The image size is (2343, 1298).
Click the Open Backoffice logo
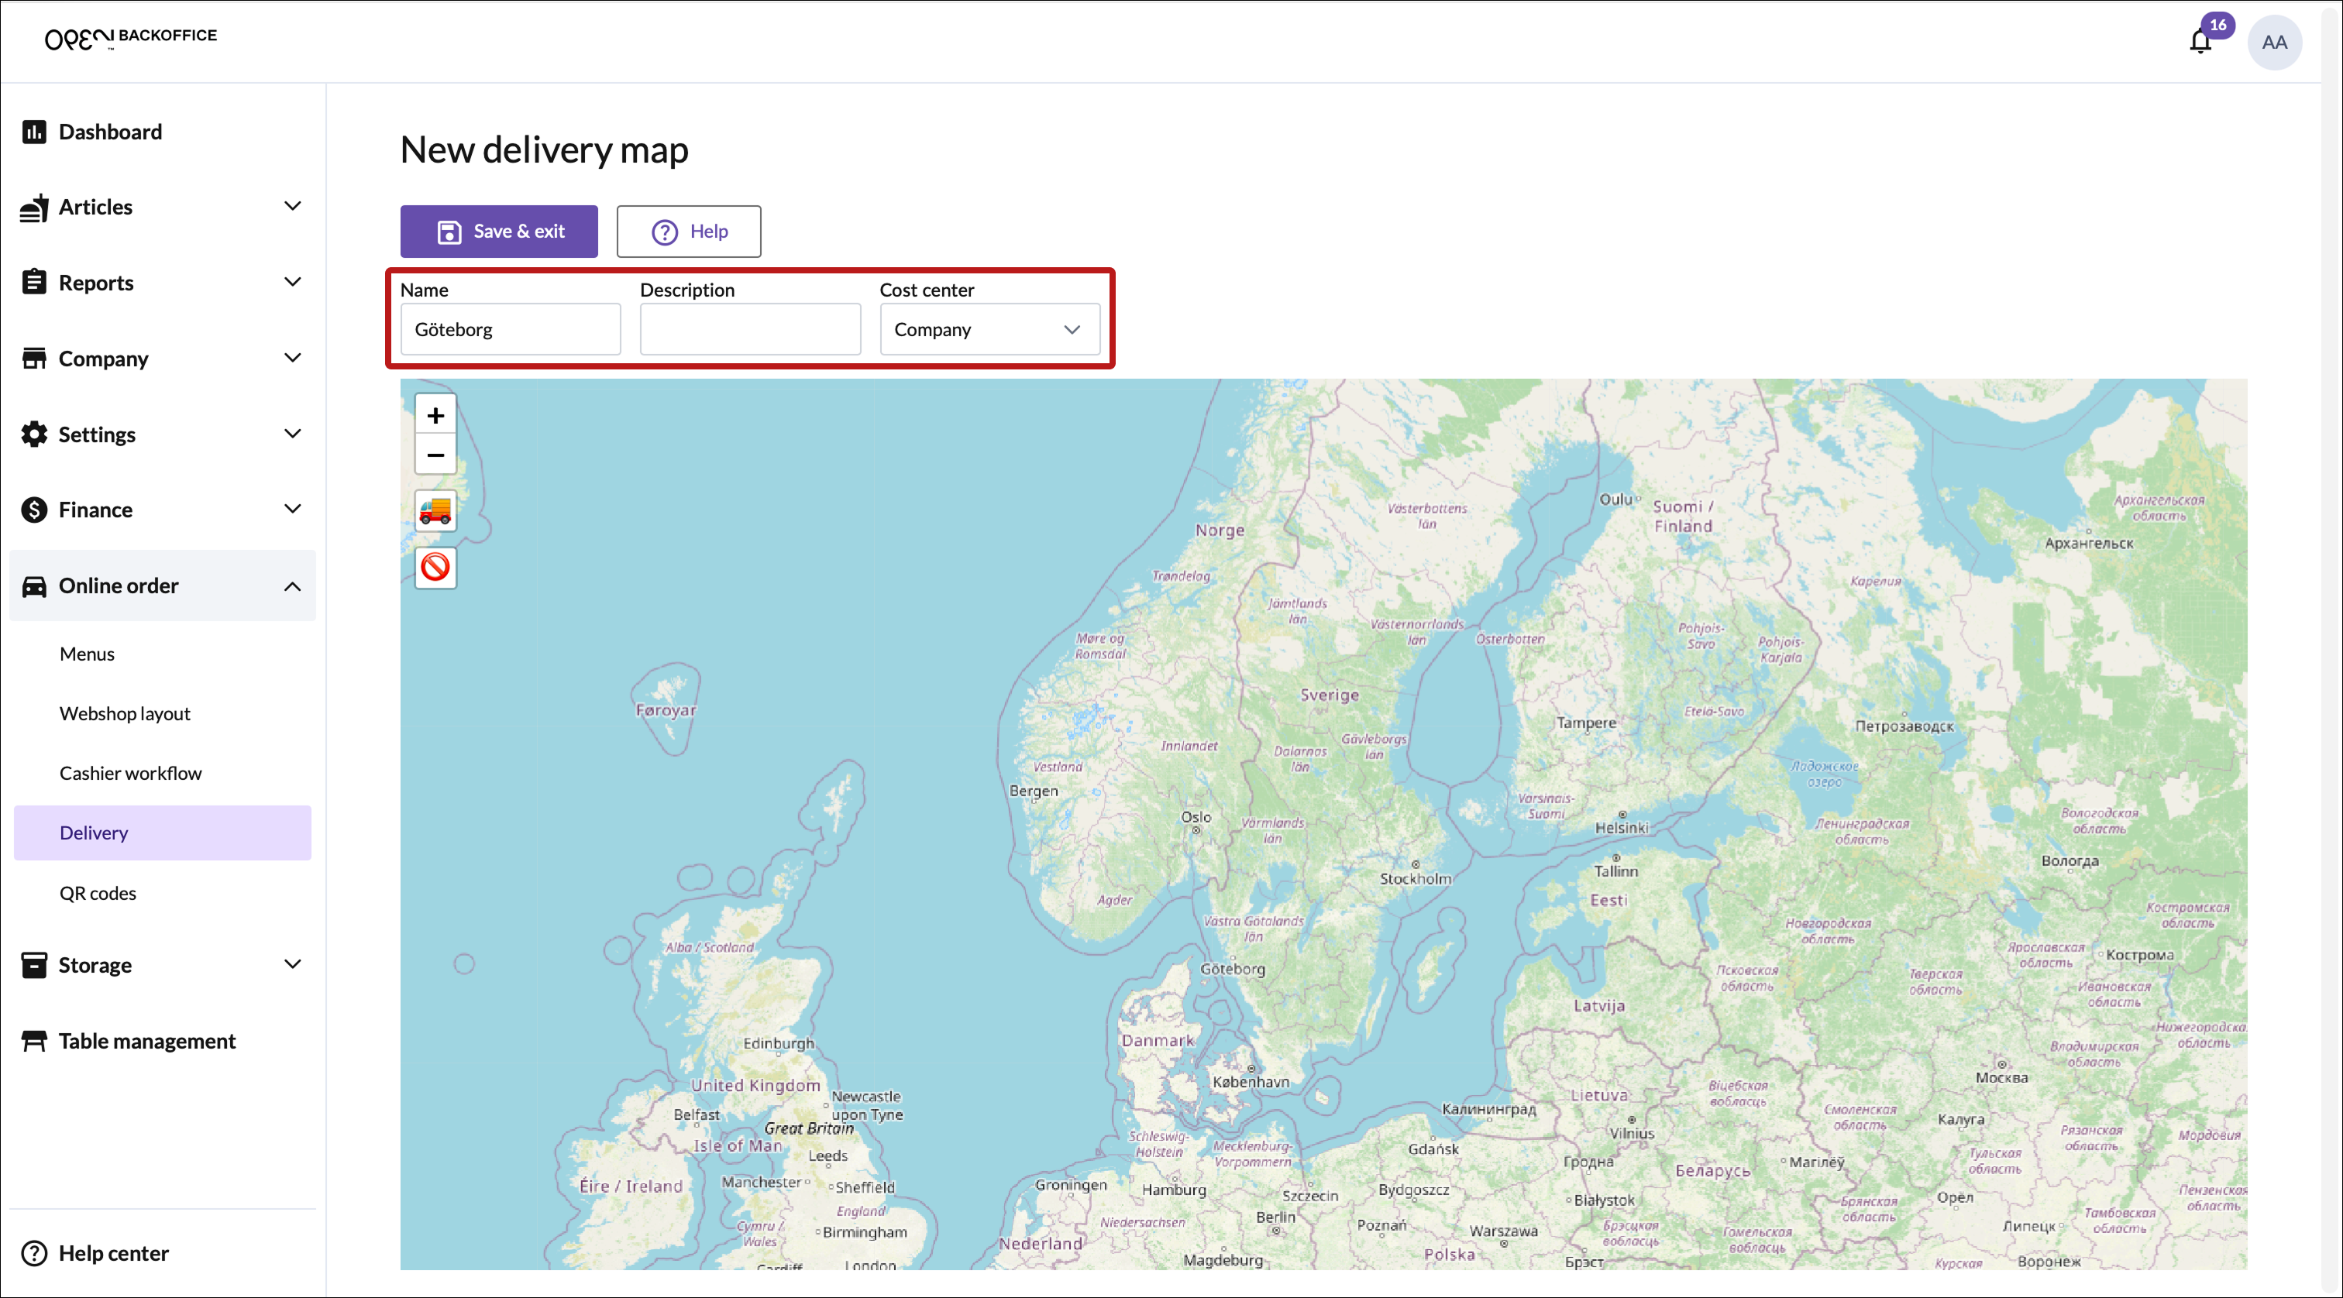[x=131, y=38]
